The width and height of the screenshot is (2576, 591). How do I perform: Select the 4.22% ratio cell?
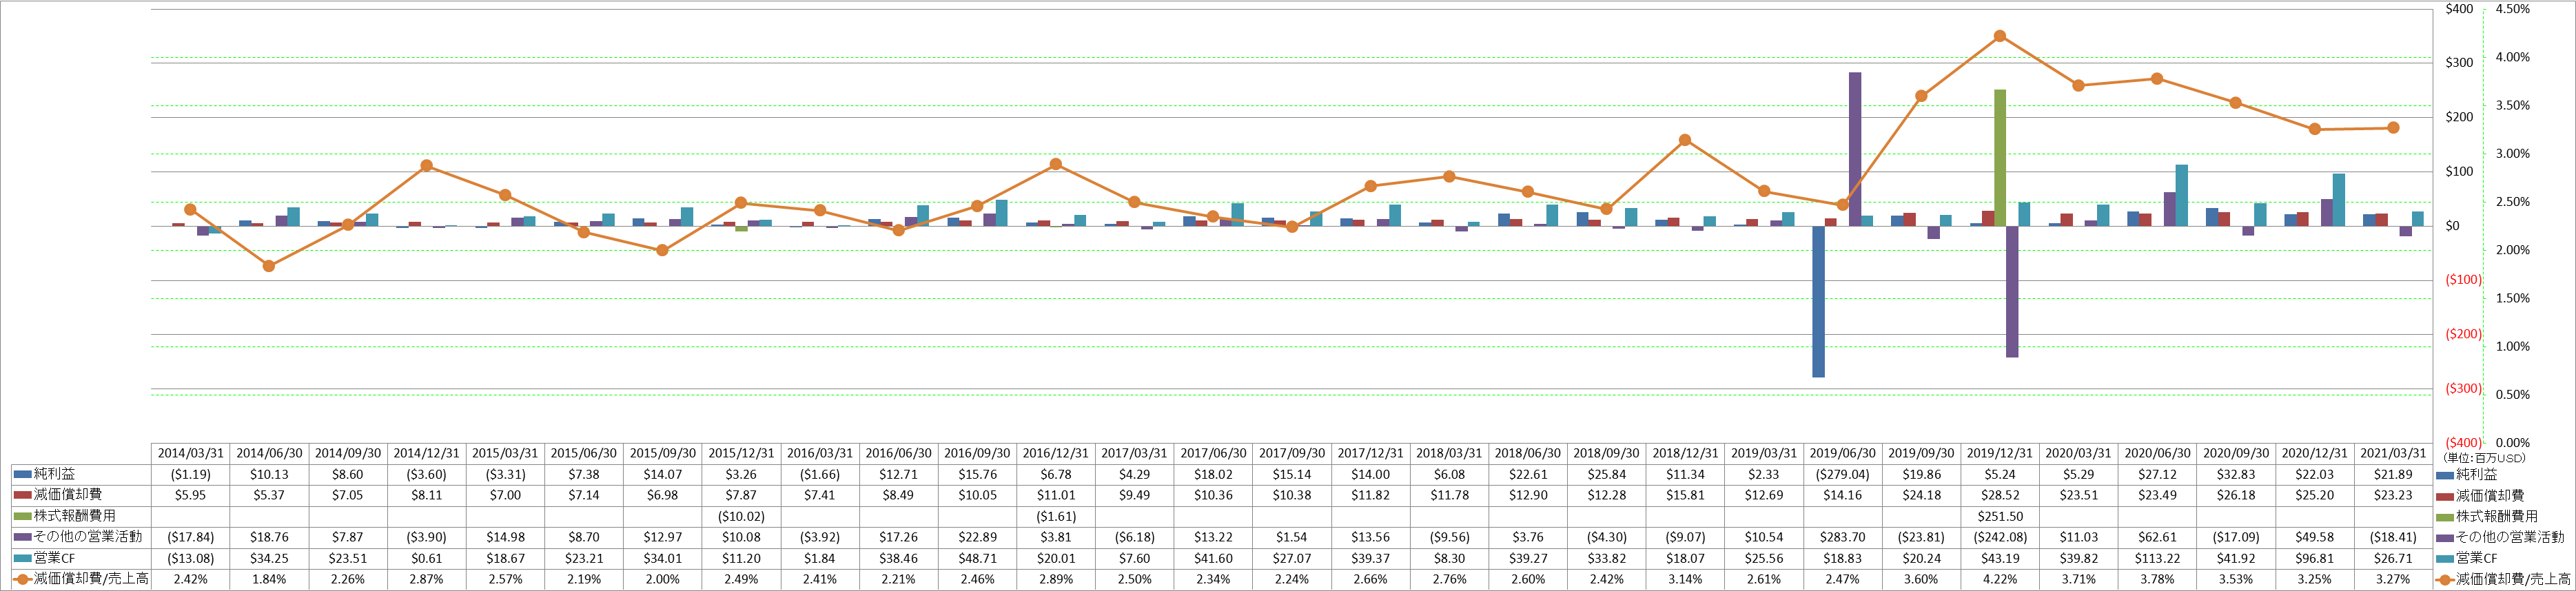point(2000,579)
